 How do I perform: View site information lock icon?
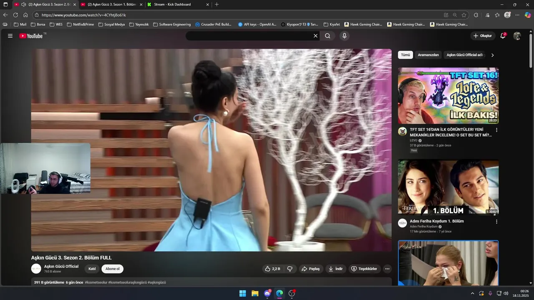[x=37, y=15]
